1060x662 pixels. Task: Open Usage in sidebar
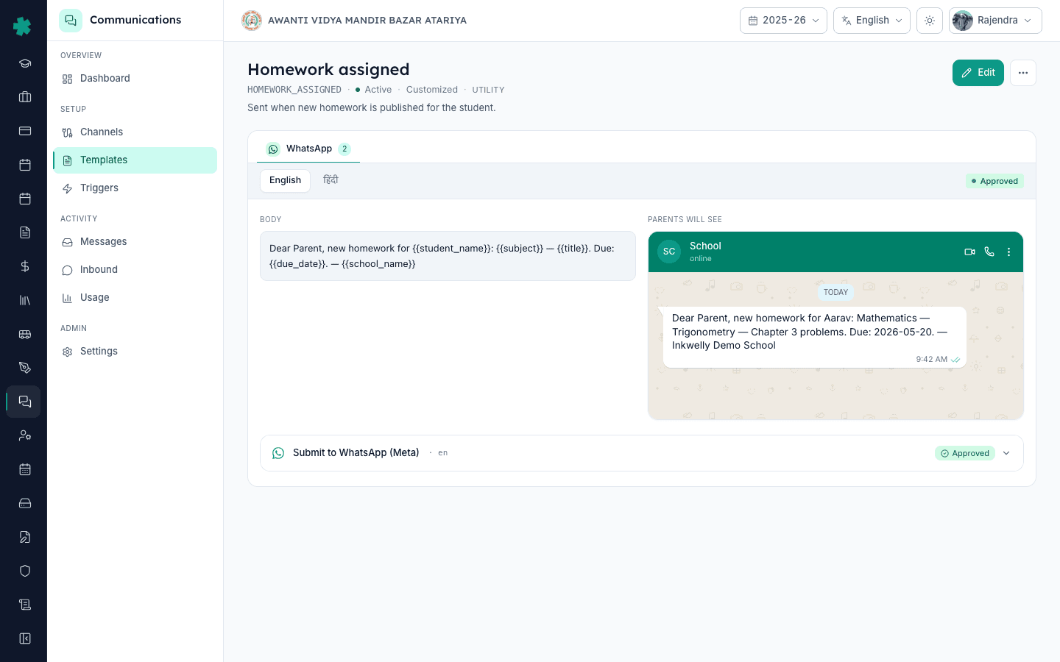[x=135, y=298]
